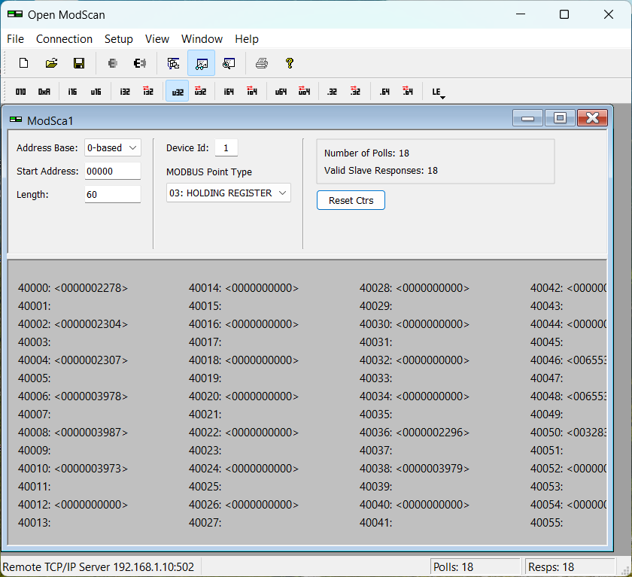The width and height of the screenshot is (632, 577).
Task: Click the Print icon
Action: point(262,63)
